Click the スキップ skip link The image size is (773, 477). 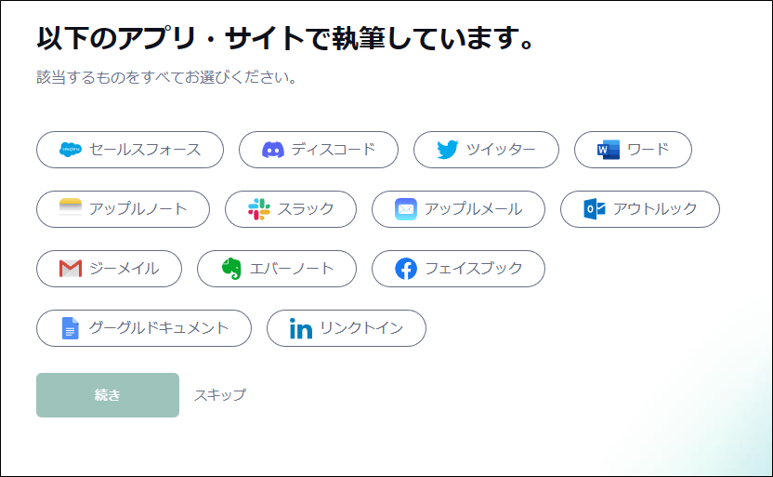[220, 395]
